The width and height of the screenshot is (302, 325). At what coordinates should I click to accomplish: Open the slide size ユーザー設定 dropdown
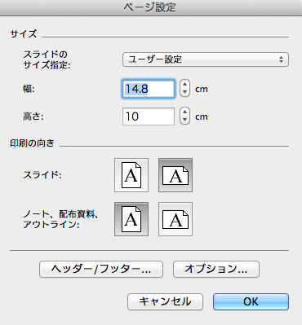(x=206, y=59)
